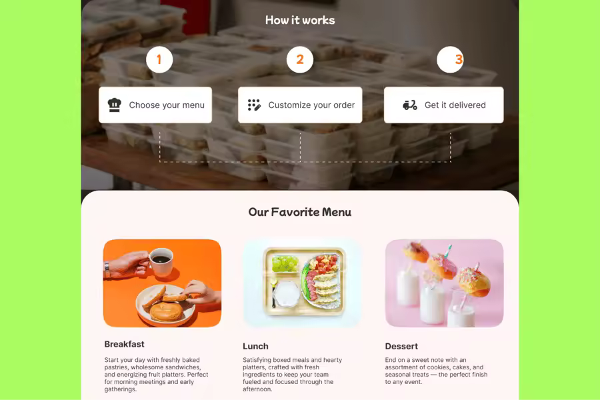Click the Lunch description paragraph
Viewport: 600px width, 400px height.
pyautogui.click(x=293, y=375)
